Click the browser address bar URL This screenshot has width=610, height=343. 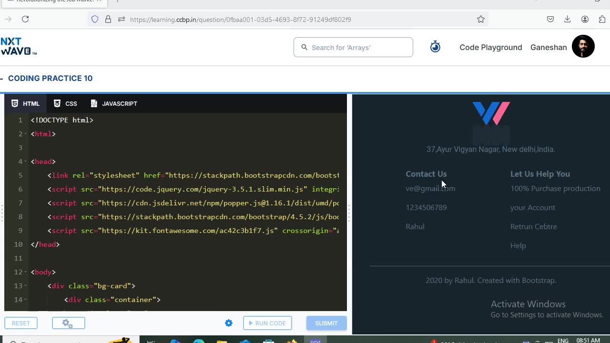coord(240,20)
